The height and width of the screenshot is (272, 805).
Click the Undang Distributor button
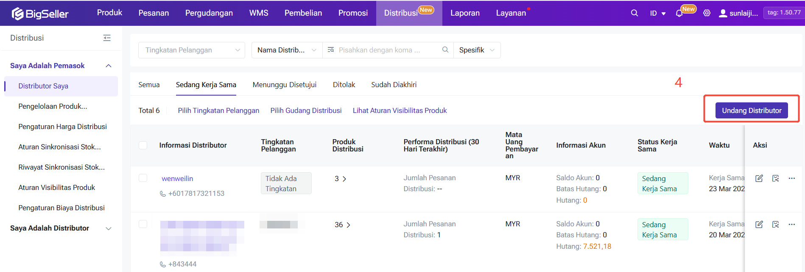(x=751, y=110)
